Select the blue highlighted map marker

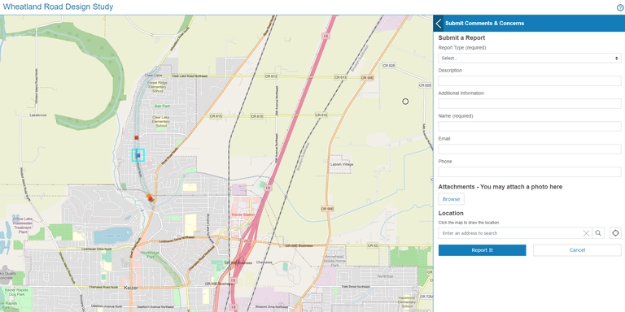click(138, 155)
